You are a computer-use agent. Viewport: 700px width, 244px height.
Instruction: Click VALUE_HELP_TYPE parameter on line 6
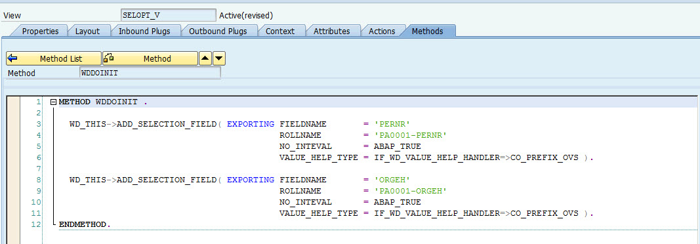(319, 157)
